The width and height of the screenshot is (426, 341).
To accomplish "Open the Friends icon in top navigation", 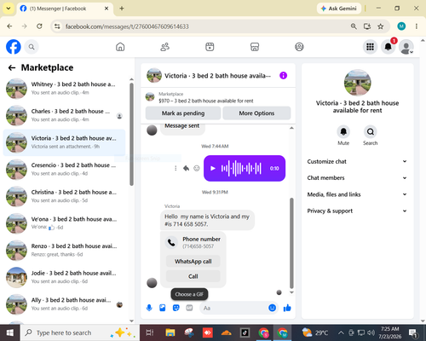I will pos(165,47).
